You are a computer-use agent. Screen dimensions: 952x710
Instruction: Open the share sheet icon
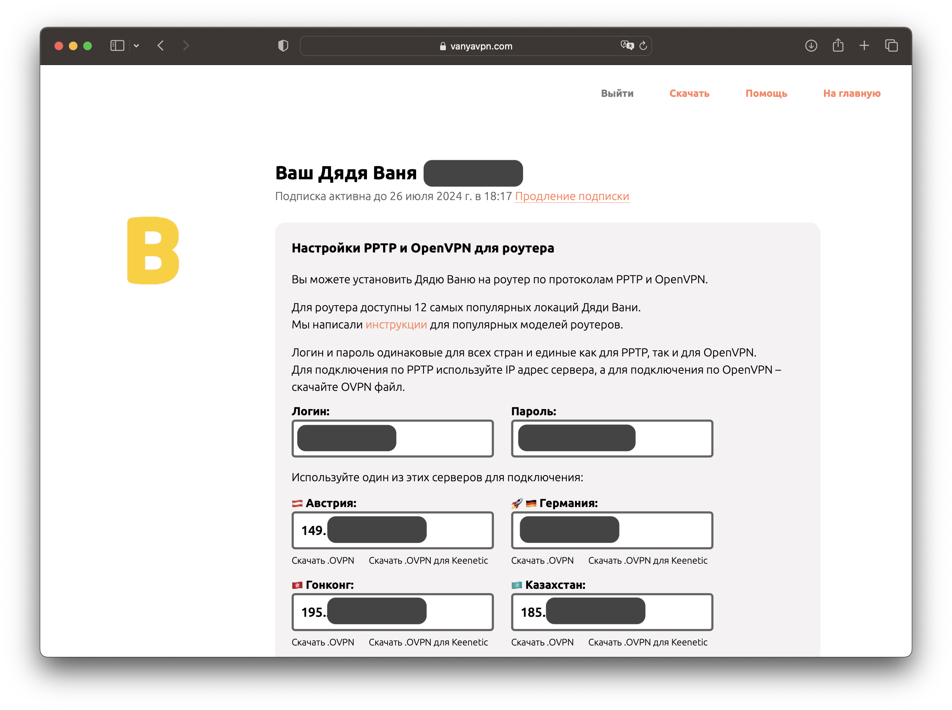[x=838, y=46]
